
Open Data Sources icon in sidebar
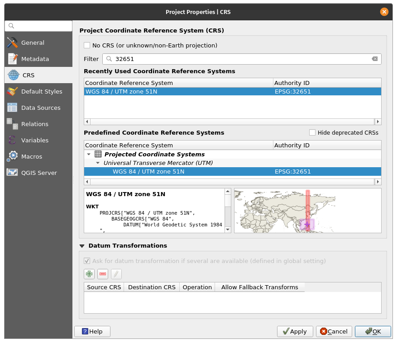12,108
